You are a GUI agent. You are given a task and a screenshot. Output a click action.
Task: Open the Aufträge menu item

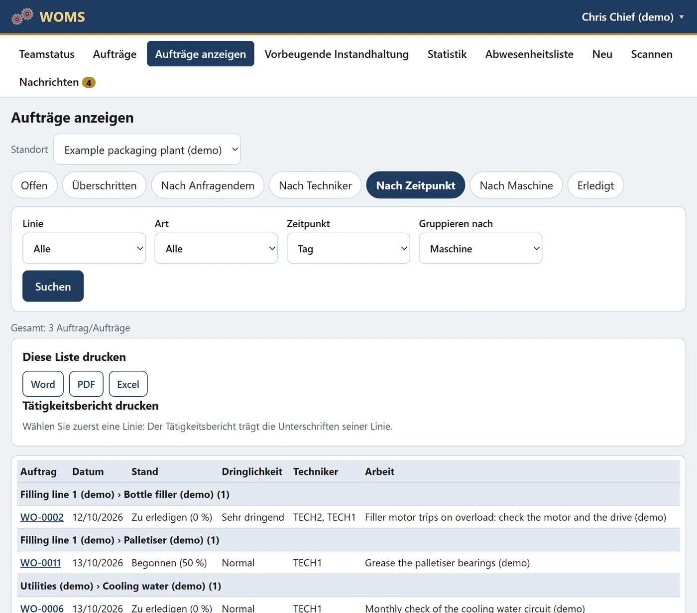pos(115,54)
